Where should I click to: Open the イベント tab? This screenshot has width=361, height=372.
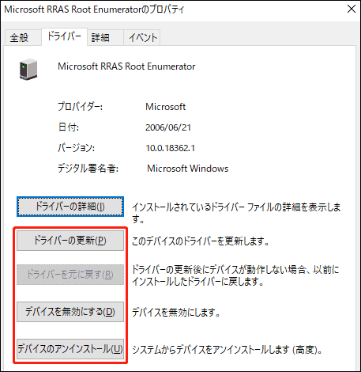142,37
